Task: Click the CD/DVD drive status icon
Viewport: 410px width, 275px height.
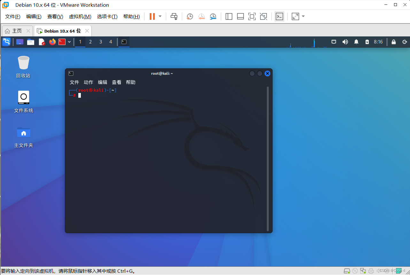Action: [x=355, y=271]
